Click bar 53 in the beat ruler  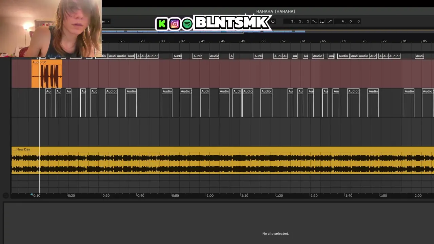(x=263, y=41)
